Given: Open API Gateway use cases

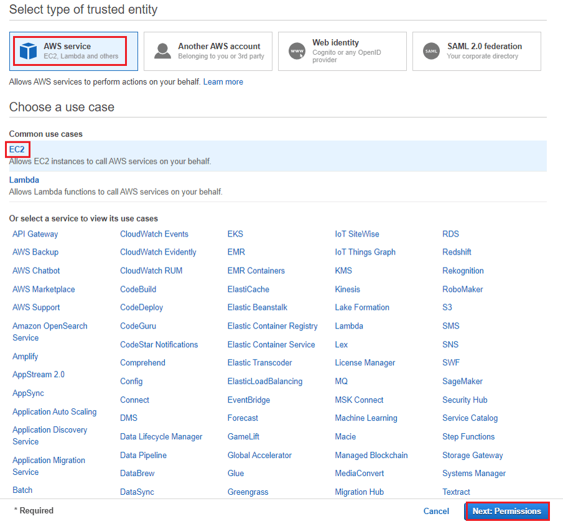Looking at the screenshot, I should (35, 233).
